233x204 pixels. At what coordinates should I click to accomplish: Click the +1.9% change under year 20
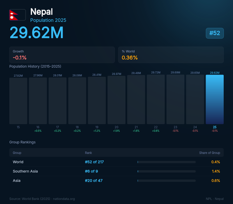116,131
